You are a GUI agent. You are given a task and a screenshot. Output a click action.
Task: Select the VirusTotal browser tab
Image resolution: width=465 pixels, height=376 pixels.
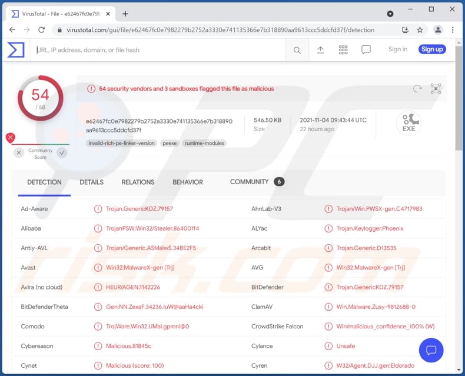click(61, 14)
